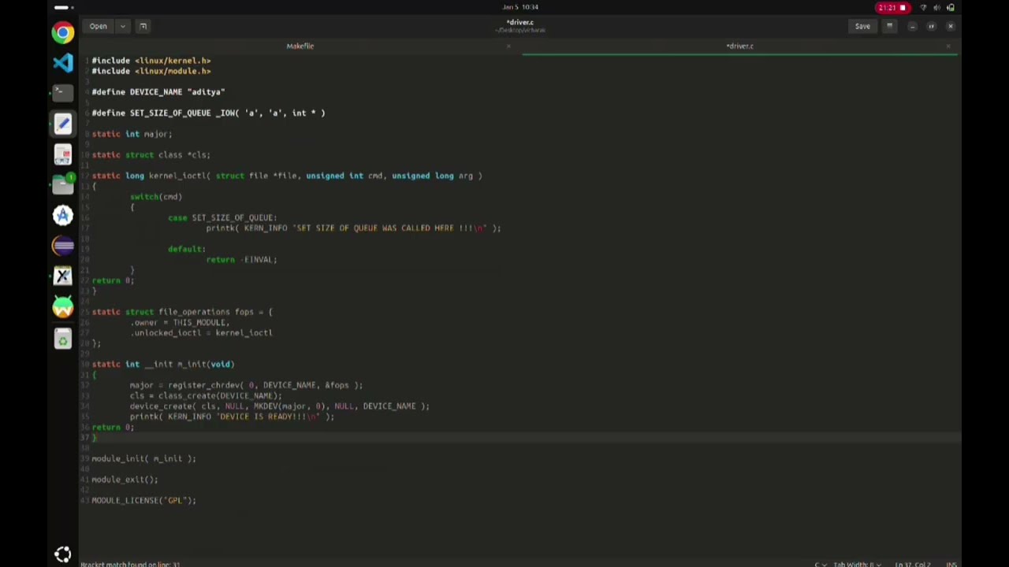Screen dimensions: 1009x567
Task: Click the DEVICE_NAME define line
Action: (158, 92)
